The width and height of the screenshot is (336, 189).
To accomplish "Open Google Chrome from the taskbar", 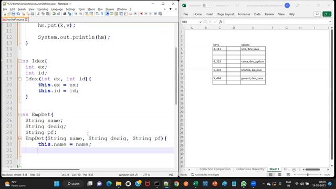I will (x=176, y=184).
